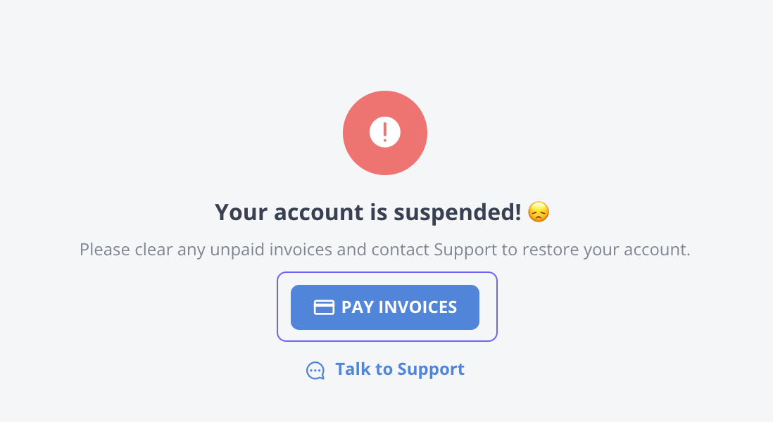773x422 pixels.
Task: Click the Talk to Support text label
Action: (x=399, y=369)
